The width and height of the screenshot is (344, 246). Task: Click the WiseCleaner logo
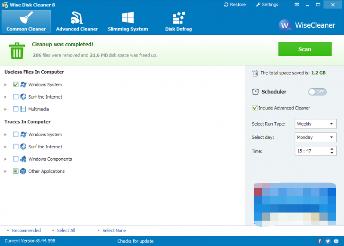(307, 25)
